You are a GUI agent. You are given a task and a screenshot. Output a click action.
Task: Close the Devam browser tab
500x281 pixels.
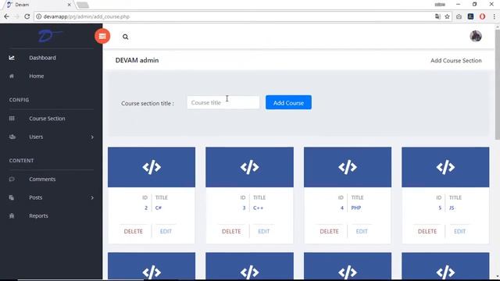point(70,5)
